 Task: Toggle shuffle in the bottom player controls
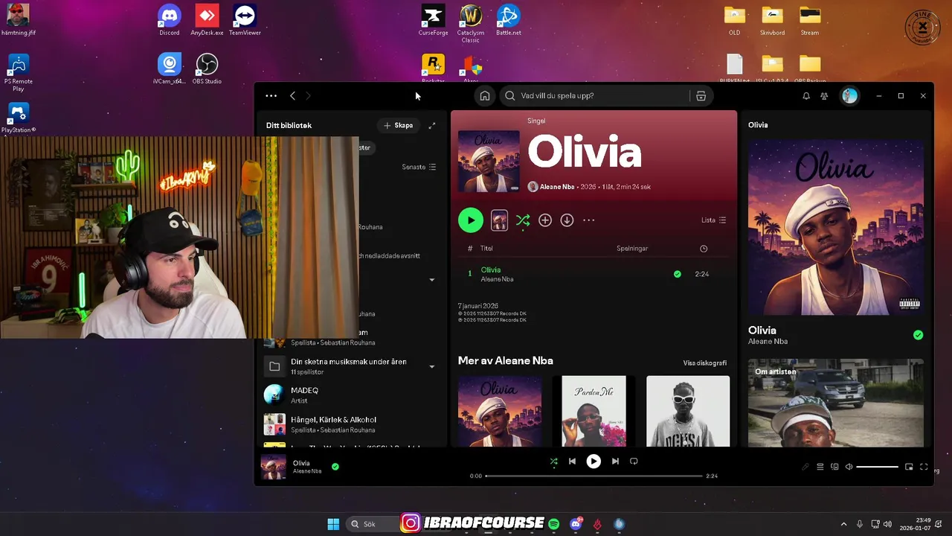pos(553,462)
